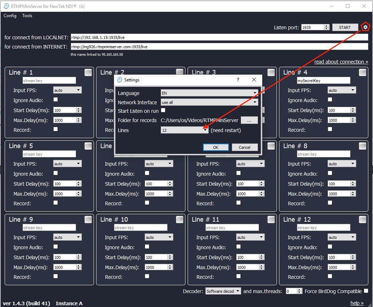
Task: Click Line # 1 status indicator square
Action: tap(88, 72)
